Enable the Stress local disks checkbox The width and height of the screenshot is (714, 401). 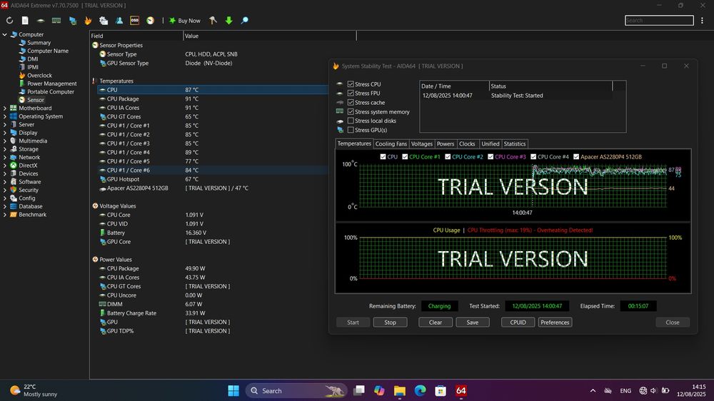[351, 121]
